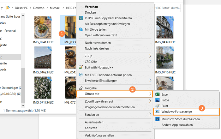
Task: Select Als Desktophintergrund festlegen
Action: pos(107,24)
